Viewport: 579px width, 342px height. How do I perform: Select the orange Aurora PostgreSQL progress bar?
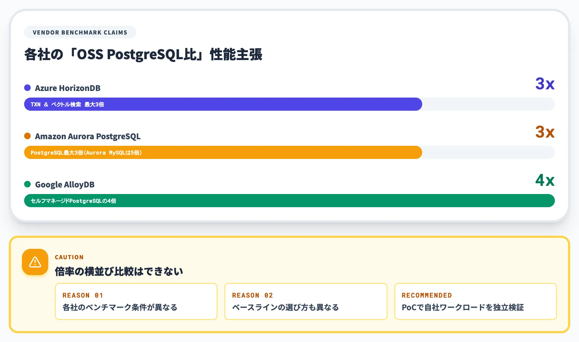223,152
